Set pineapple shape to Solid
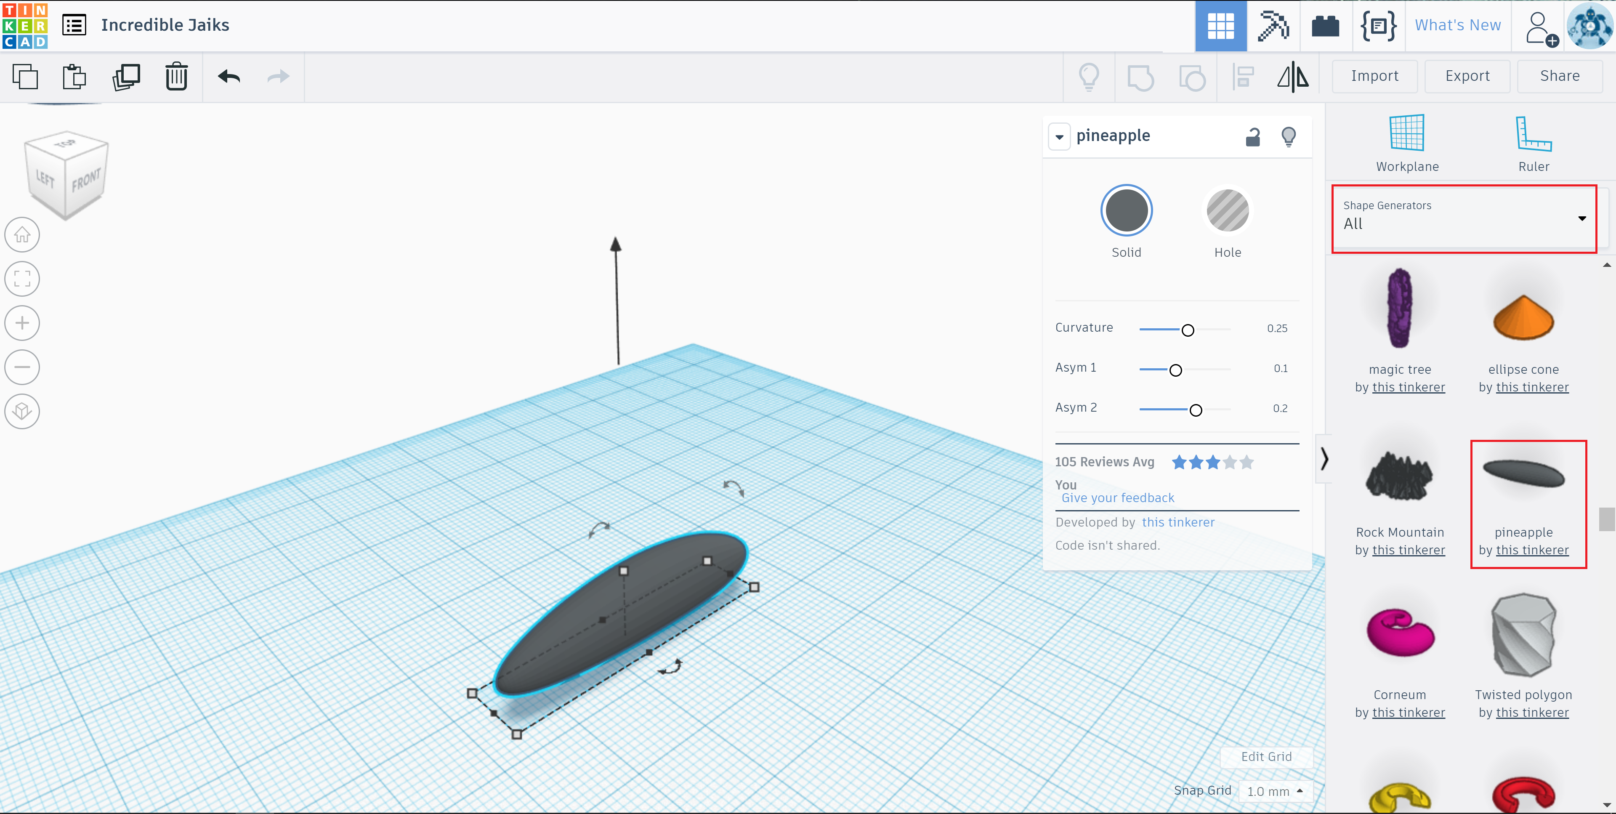 [1126, 210]
